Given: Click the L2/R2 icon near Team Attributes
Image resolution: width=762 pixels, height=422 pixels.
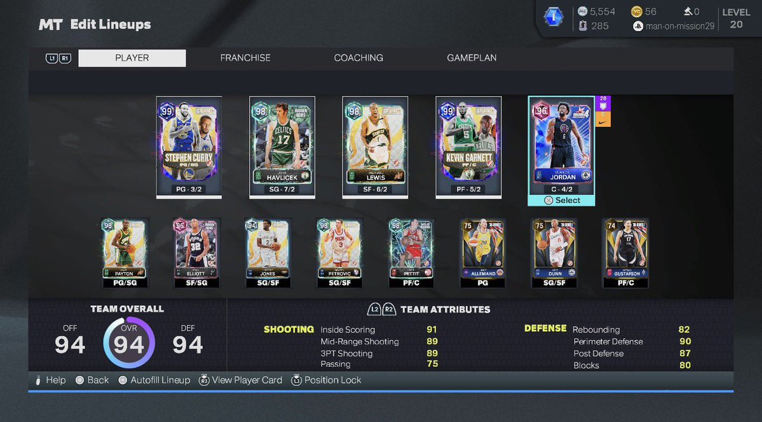Looking at the screenshot, I should pos(381,310).
